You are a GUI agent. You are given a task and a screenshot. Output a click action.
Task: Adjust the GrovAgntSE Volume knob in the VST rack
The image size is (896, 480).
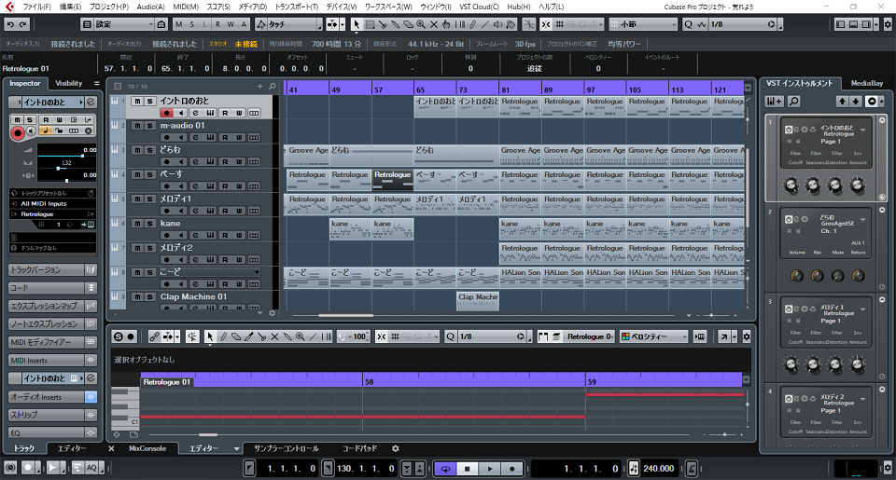(x=796, y=276)
